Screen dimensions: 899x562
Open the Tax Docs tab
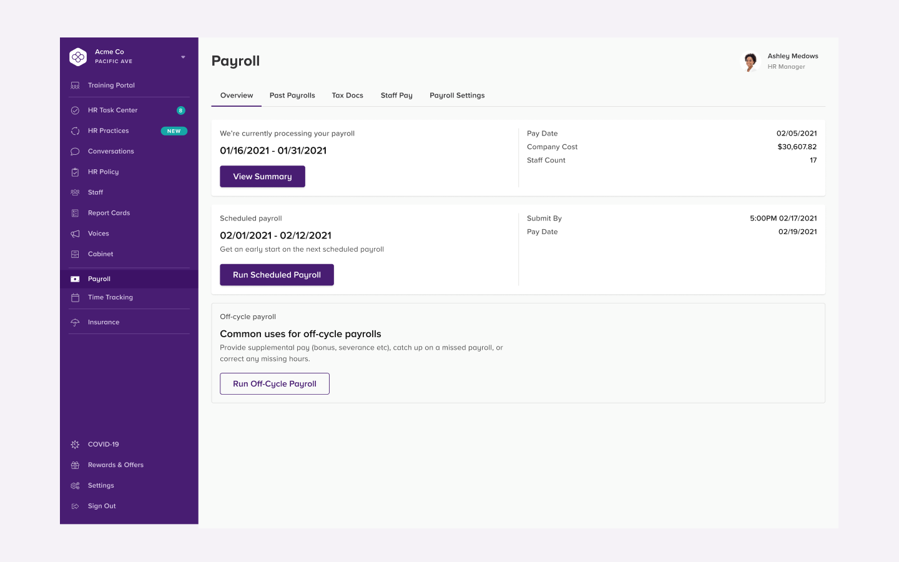click(x=348, y=96)
